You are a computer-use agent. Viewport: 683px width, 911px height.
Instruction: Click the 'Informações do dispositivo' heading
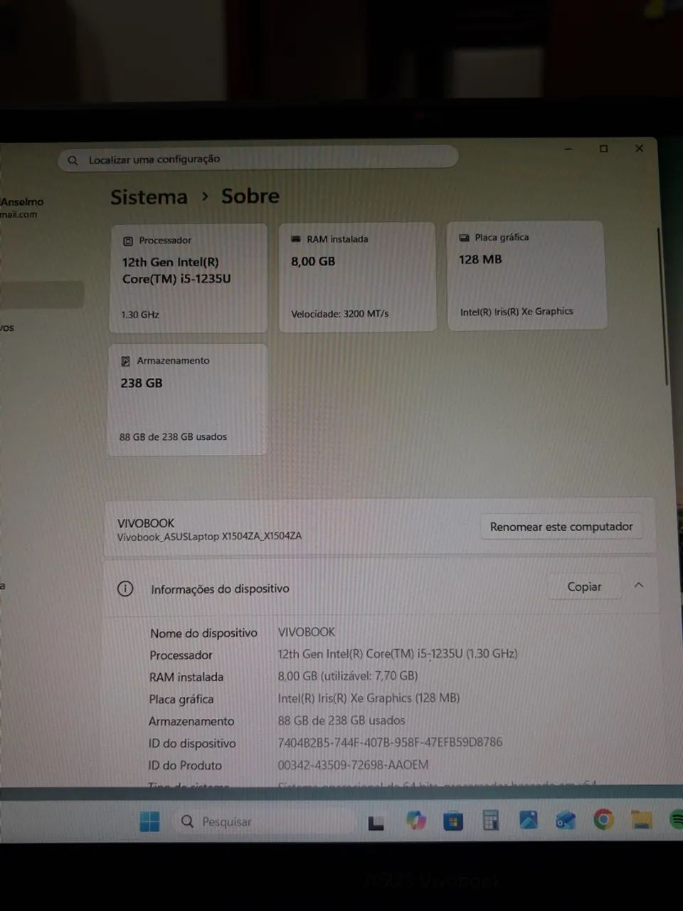point(220,589)
